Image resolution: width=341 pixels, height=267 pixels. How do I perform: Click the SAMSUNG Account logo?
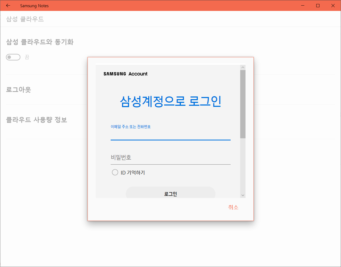pos(126,74)
